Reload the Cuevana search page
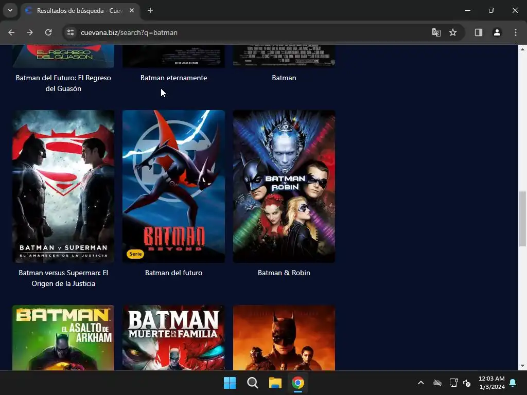 48,32
